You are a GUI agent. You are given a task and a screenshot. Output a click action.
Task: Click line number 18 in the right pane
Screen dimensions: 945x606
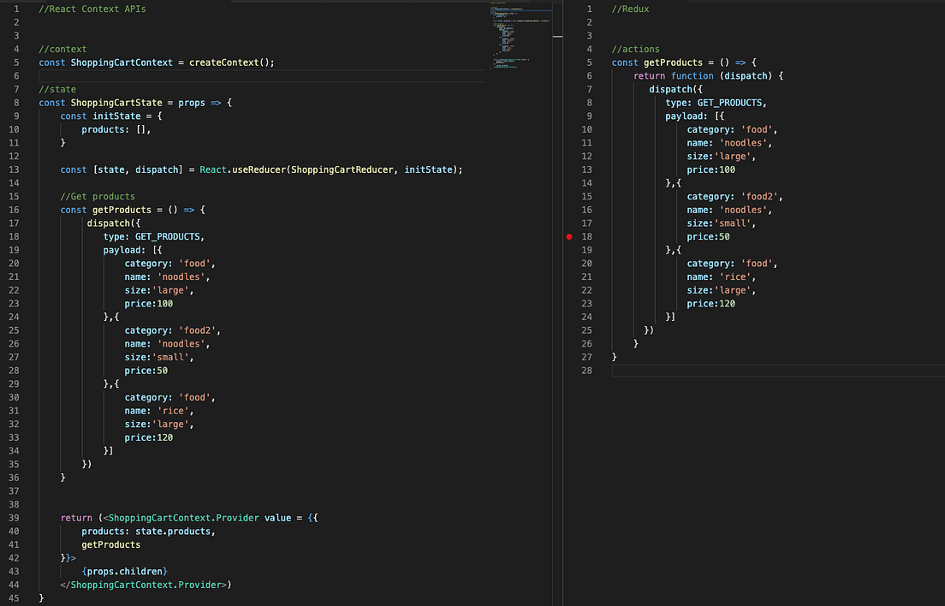[x=588, y=236]
